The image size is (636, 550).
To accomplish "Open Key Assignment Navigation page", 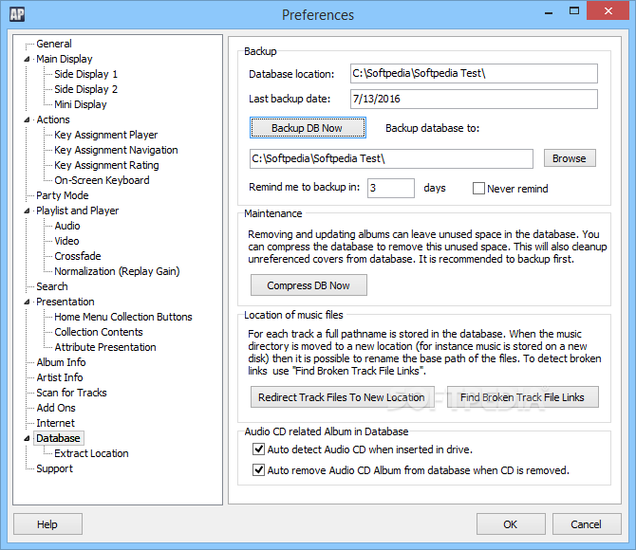I will (x=116, y=150).
